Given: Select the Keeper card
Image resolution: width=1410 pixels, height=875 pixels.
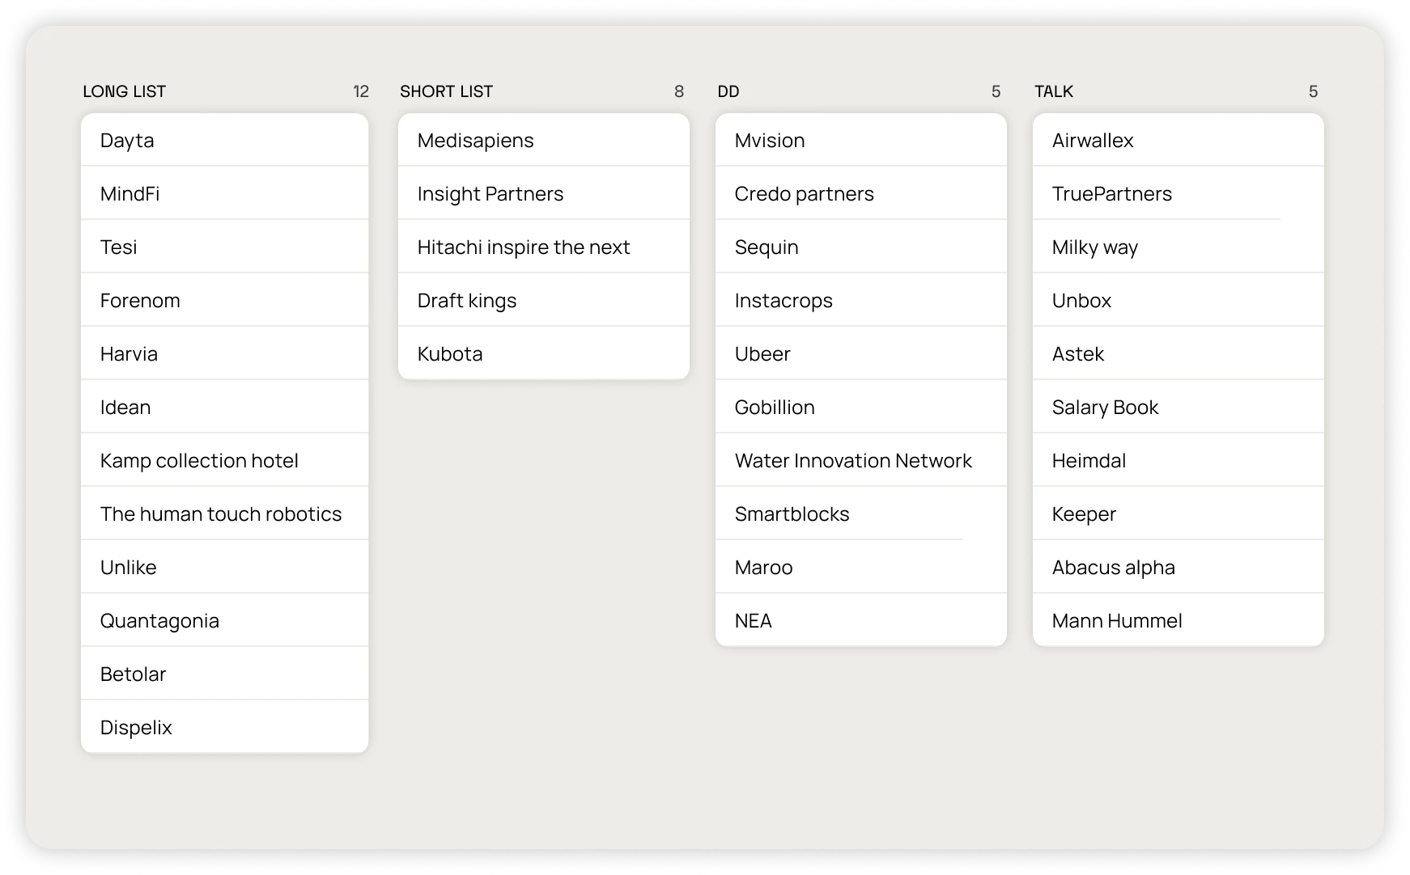Looking at the screenshot, I should [x=1178, y=514].
